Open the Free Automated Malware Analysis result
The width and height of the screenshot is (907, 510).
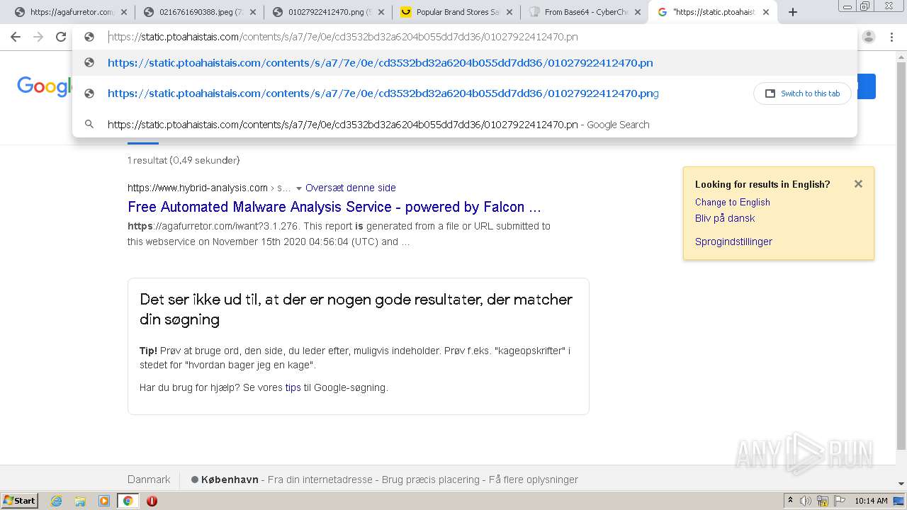point(334,207)
